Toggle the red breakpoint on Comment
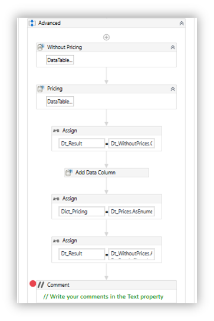This screenshot has height=321, width=214. point(32,284)
